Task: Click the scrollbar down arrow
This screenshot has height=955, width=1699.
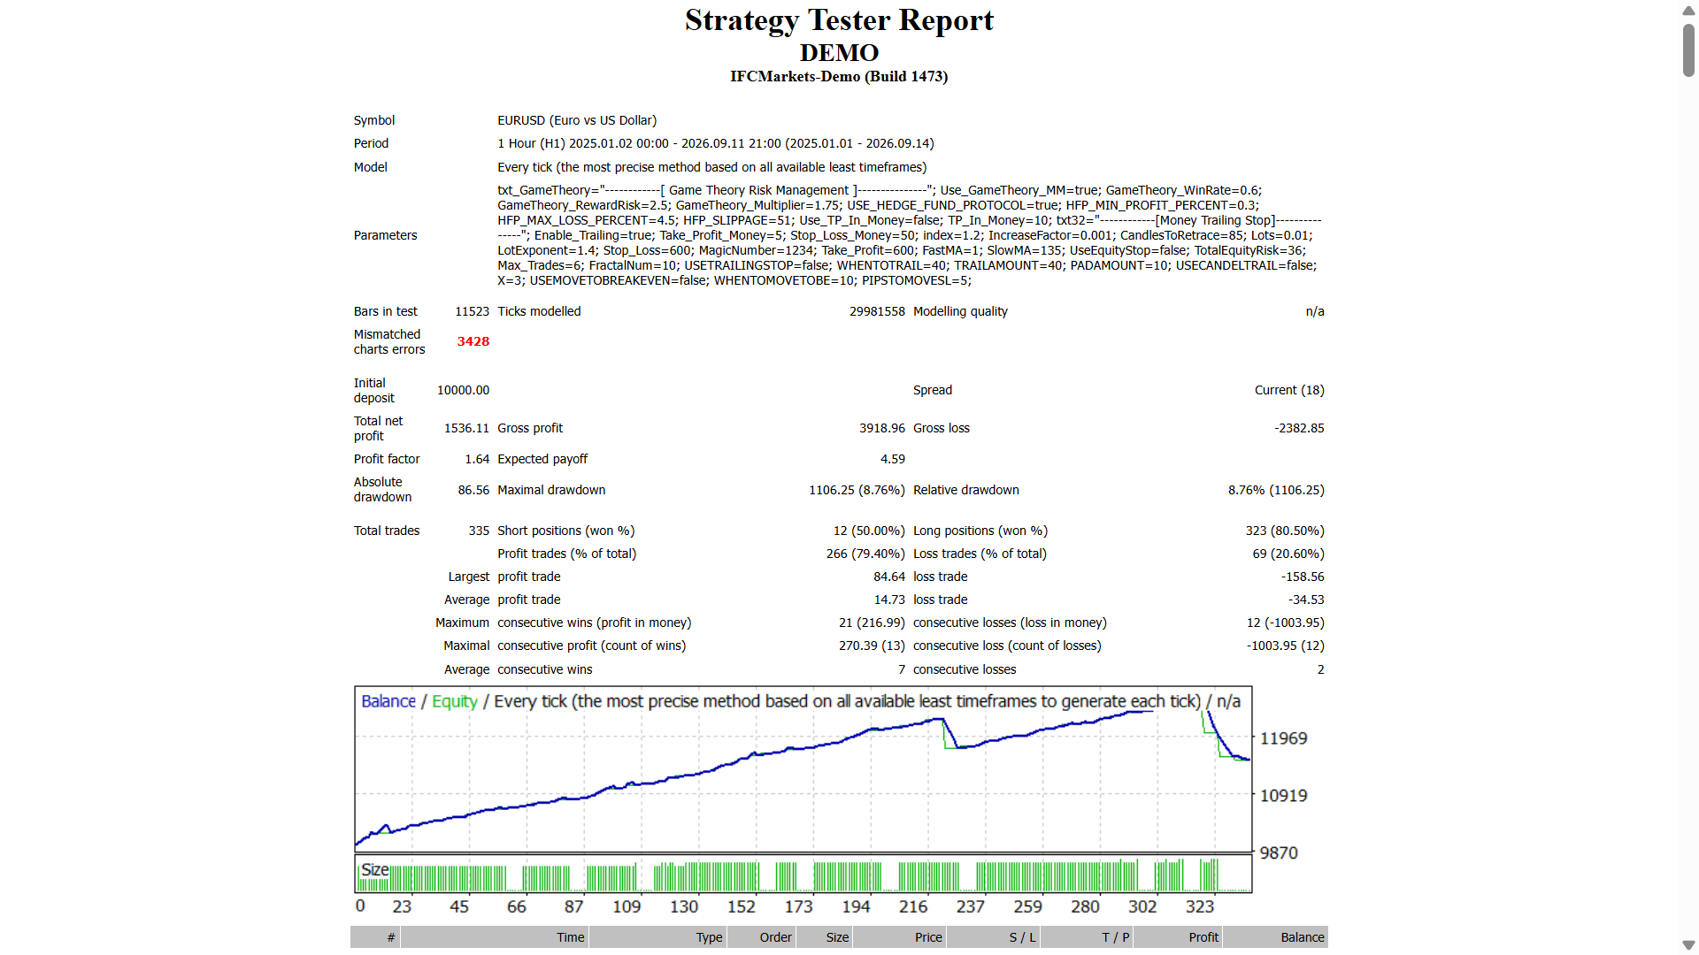Action: click(1688, 945)
